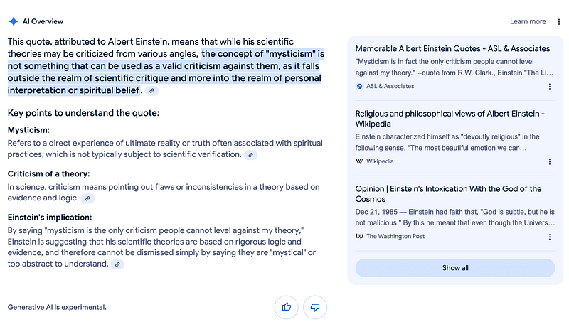
Task: Open options menu for ASL & Associates source
Action: coord(549,87)
